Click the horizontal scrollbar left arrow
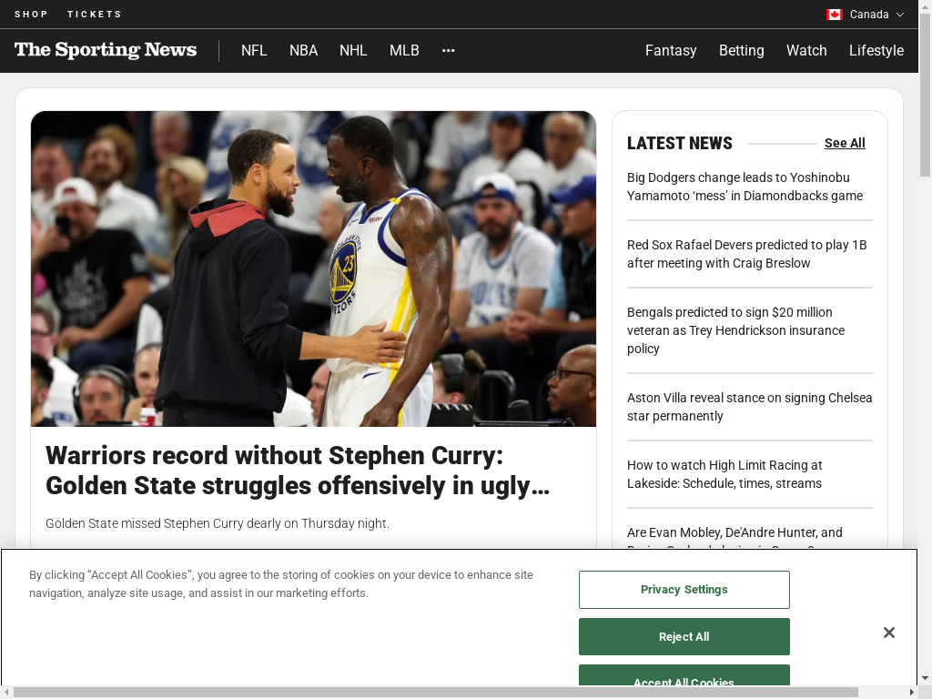 coord(5,693)
